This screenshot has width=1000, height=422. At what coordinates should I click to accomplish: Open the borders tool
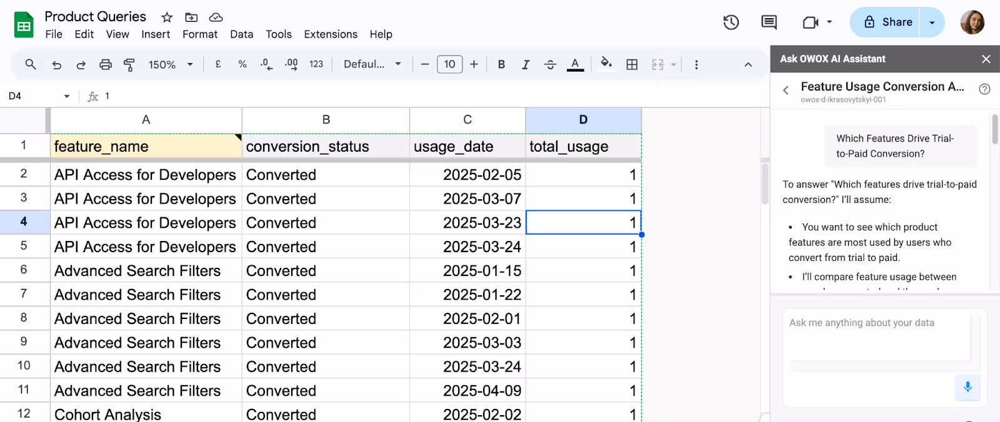[632, 64]
